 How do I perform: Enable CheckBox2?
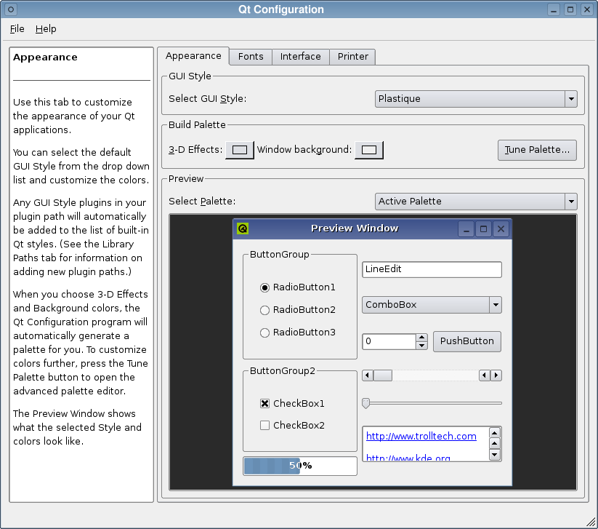[x=292, y=426]
